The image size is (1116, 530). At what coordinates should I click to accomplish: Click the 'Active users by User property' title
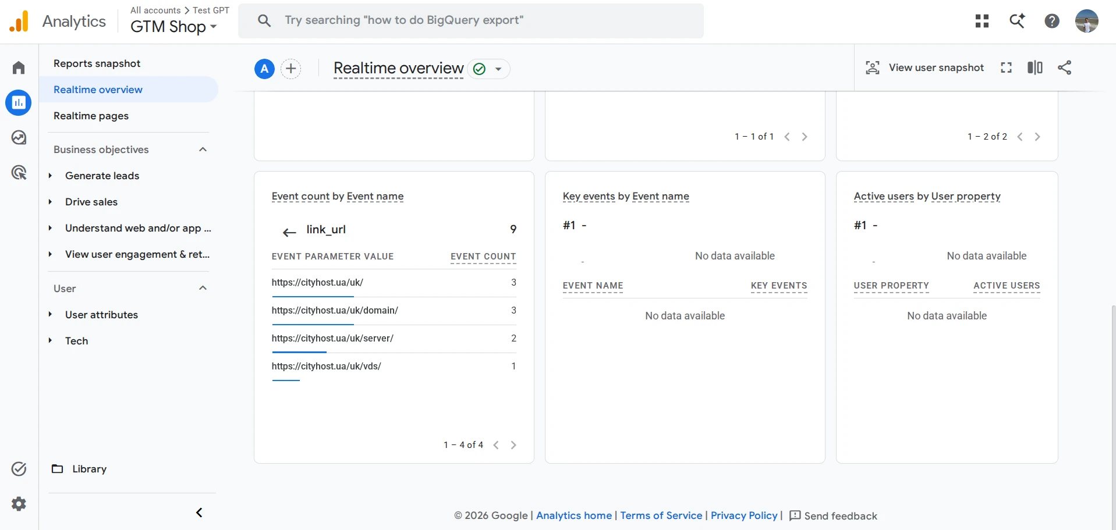pos(927,197)
